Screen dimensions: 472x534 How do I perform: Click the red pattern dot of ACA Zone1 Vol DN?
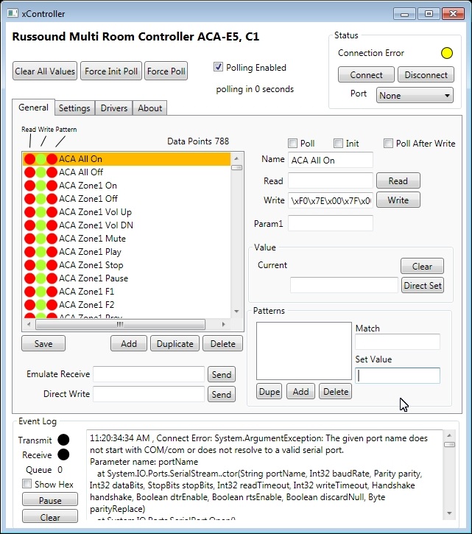(x=52, y=225)
